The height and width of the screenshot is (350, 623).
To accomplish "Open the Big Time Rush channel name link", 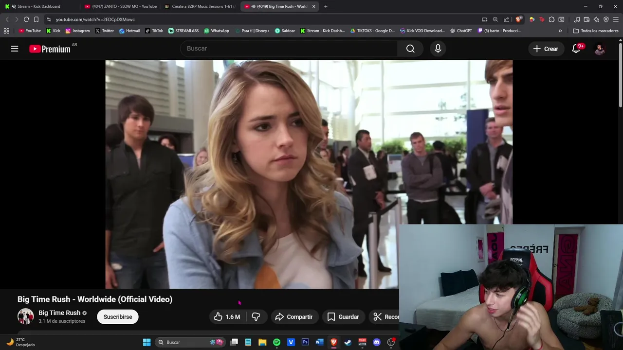I will pyautogui.click(x=59, y=313).
